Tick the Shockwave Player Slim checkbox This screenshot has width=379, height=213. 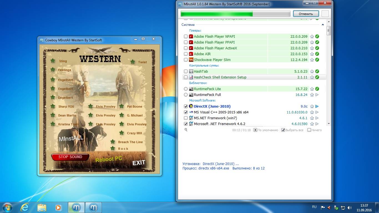[186, 60]
